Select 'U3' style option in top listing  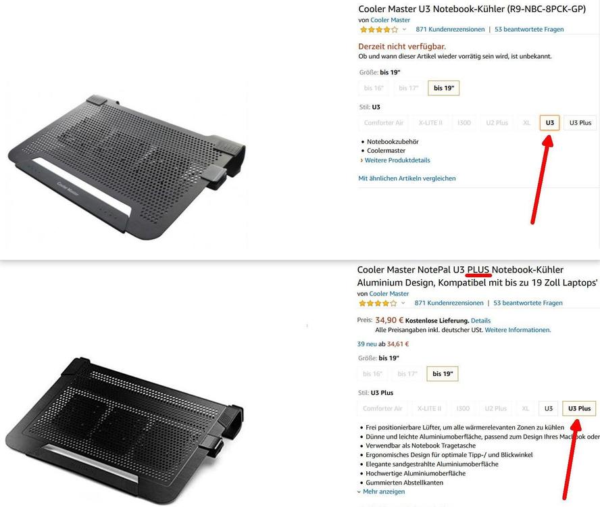click(549, 123)
